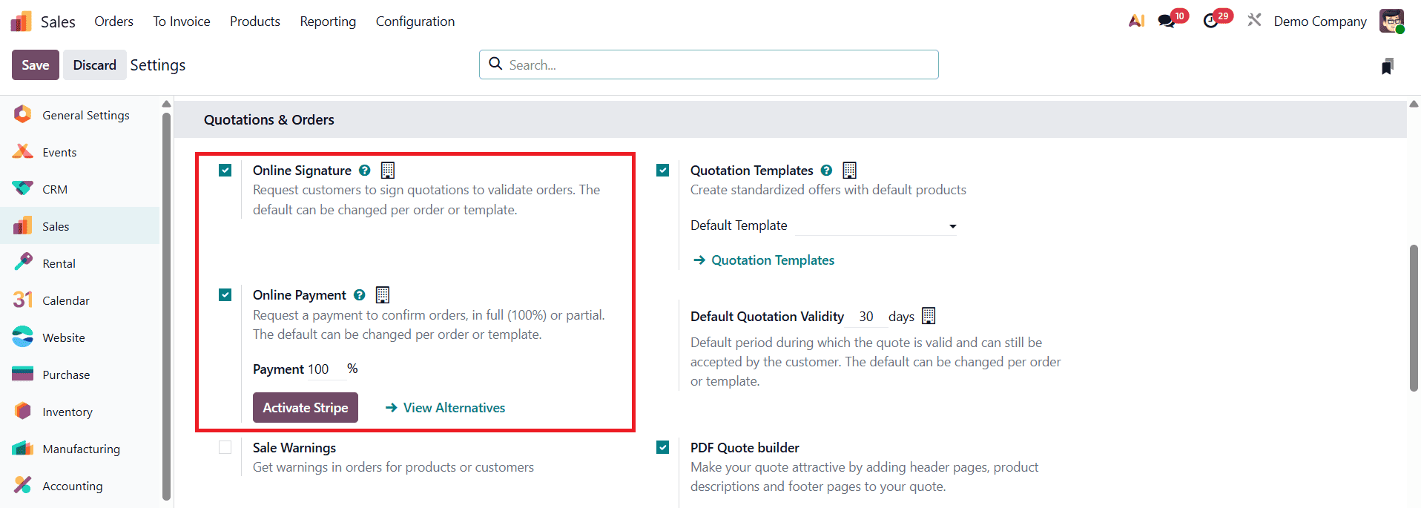Open the Reporting menu

[328, 22]
